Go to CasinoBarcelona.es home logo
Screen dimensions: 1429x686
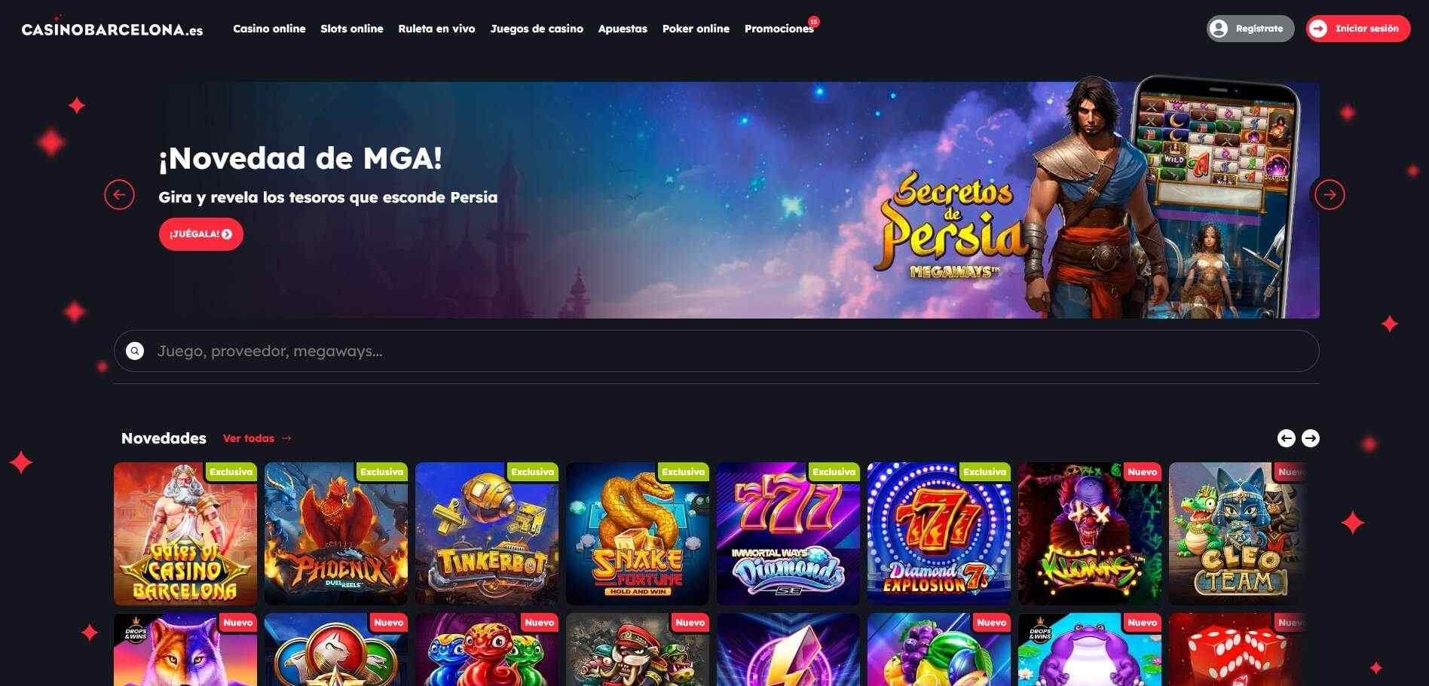point(112,29)
